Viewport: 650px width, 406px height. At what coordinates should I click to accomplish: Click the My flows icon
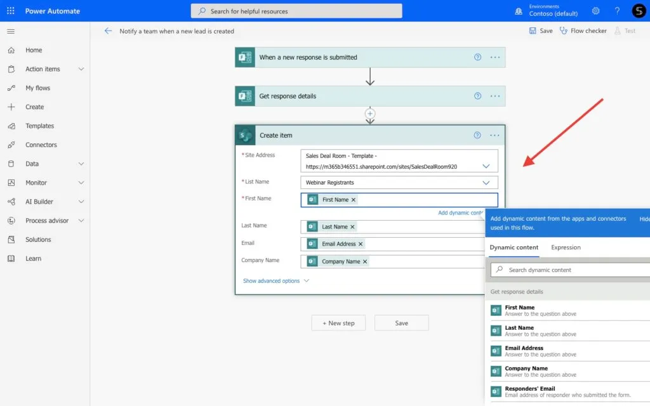point(11,88)
